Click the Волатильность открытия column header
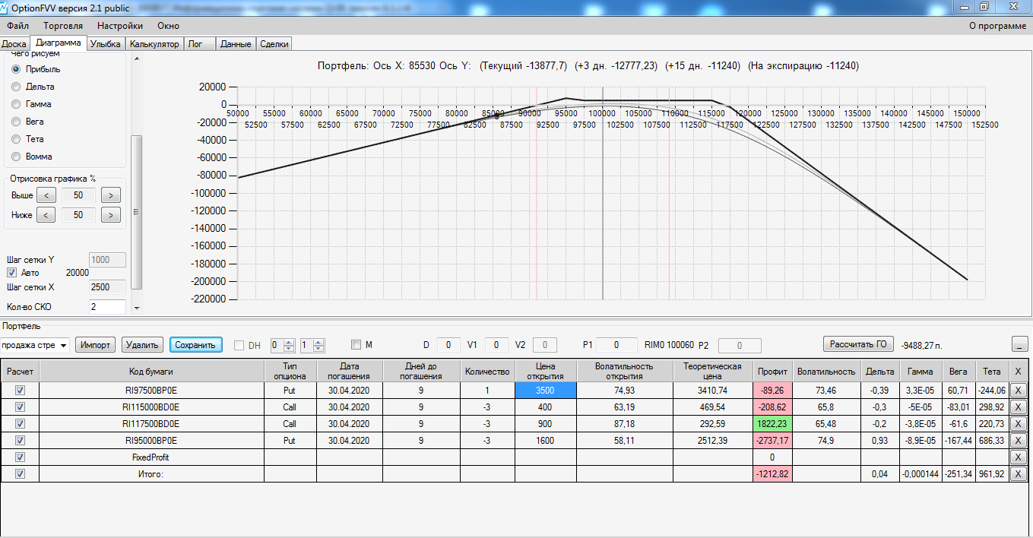The height and width of the screenshot is (538, 1033). 624,371
